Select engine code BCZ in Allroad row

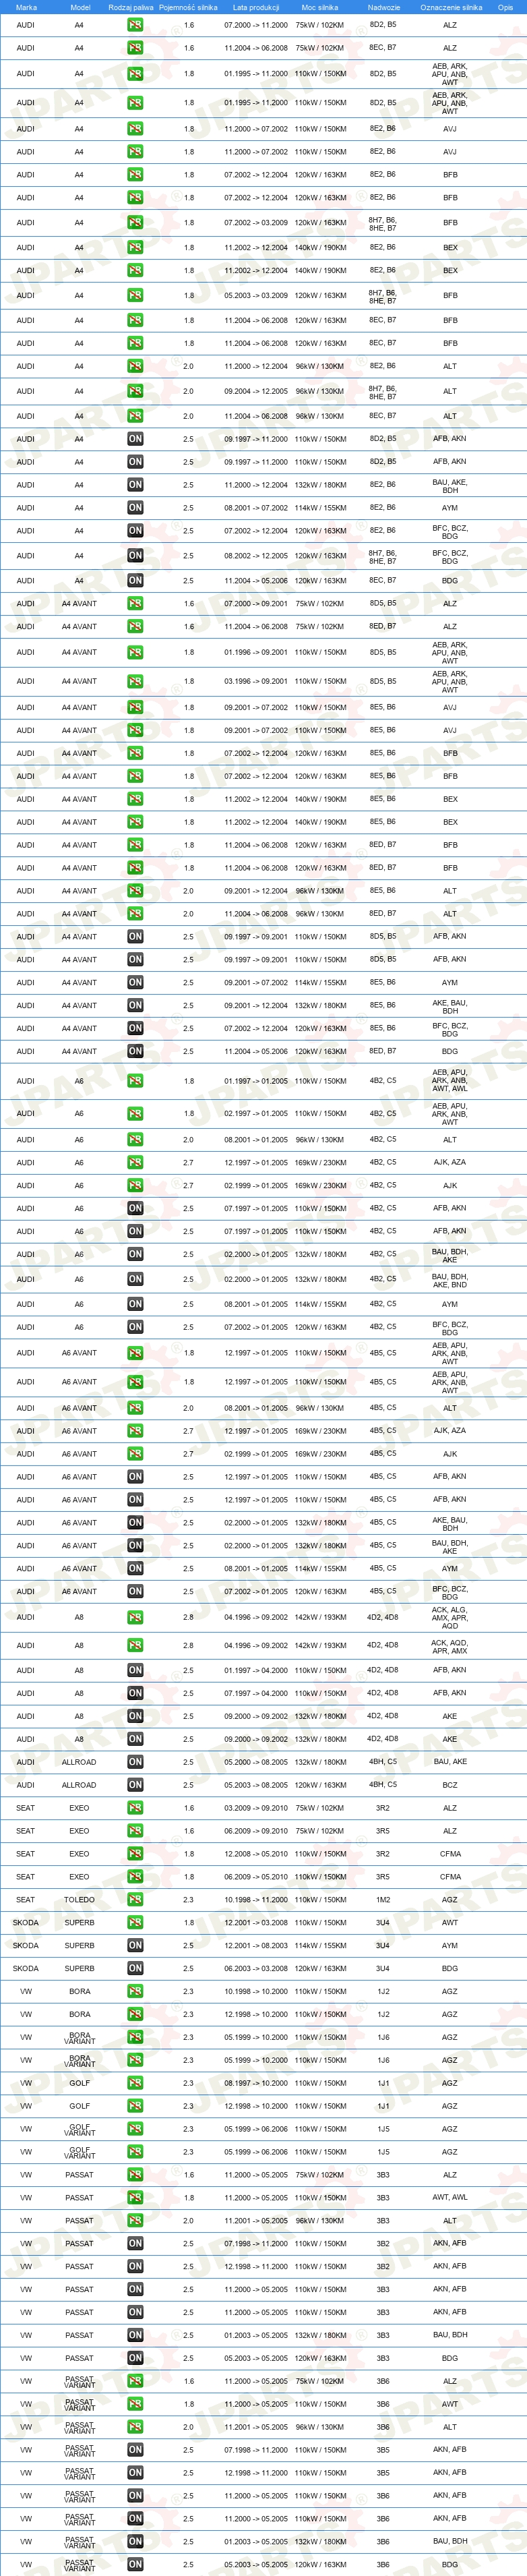[x=450, y=1785]
